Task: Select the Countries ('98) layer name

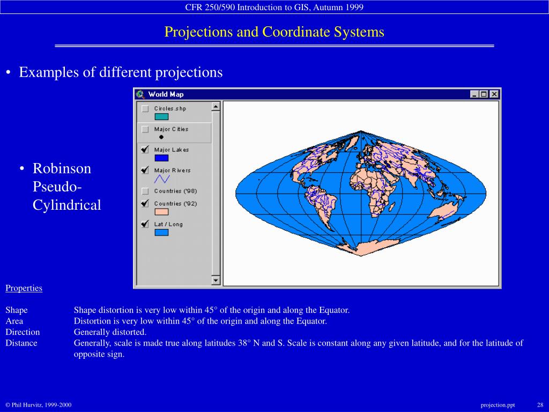Action: pos(175,191)
